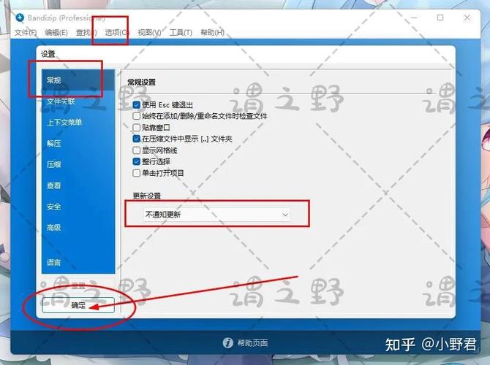This screenshot has width=490, height=365.
Task: Disable the 整行选择 checkbox
Action: point(136,161)
